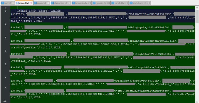Go to the ggumim.txt tab
199x103 pixels.
(x=101, y=3)
